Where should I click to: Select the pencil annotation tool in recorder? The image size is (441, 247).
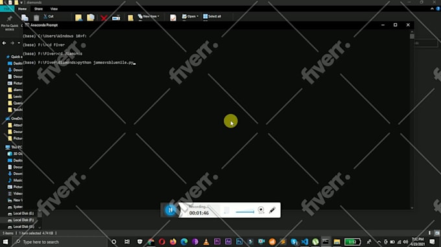(272, 210)
